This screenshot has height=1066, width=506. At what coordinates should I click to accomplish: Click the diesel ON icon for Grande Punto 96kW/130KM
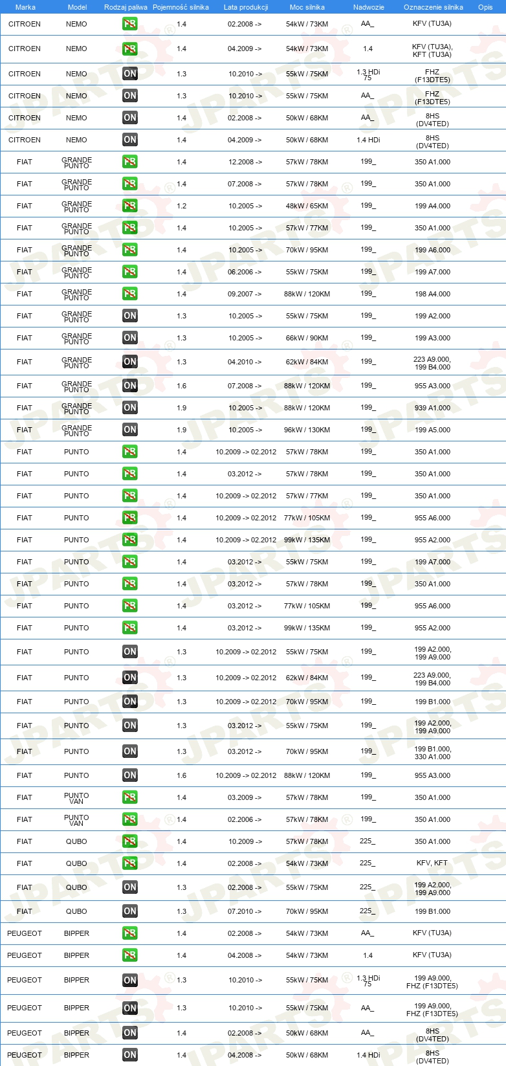click(x=130, y=430)
